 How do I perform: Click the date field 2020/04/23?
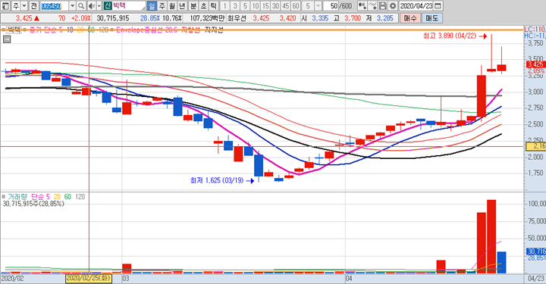pyautogui.click(x=416, y=6)
